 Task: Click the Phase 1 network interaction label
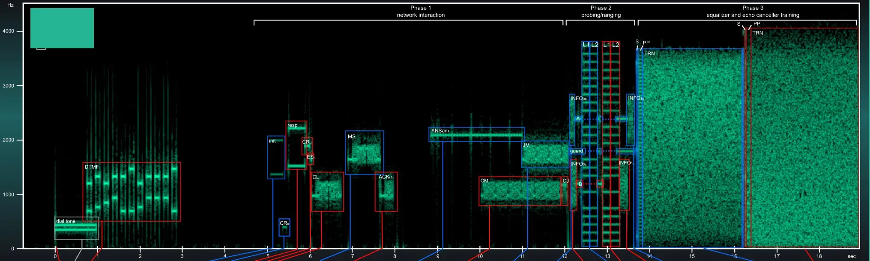point(420,12)
